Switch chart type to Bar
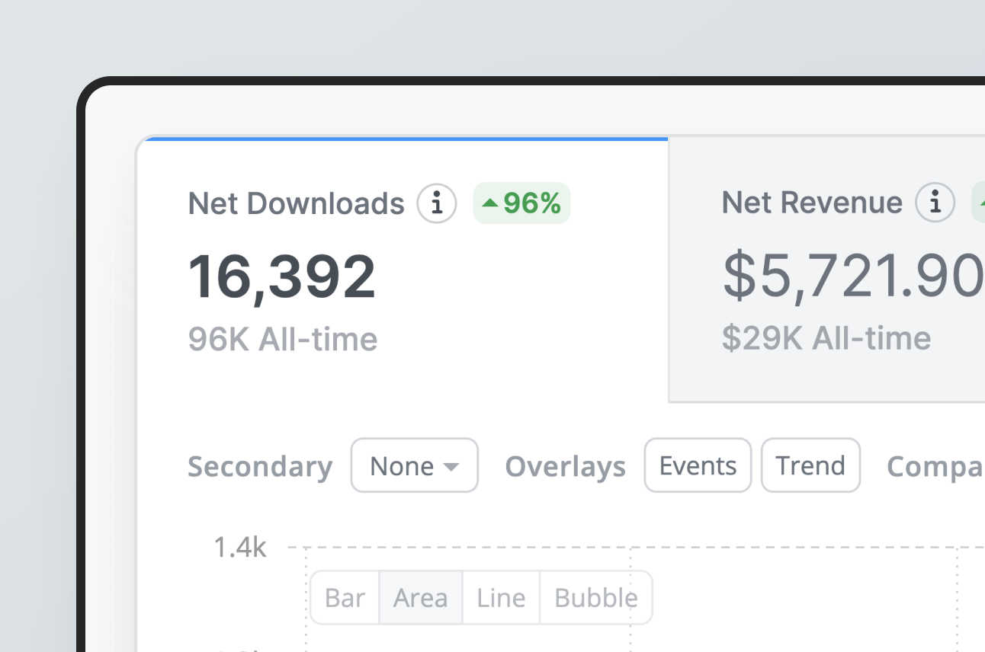The image size is (985, 652). tap(345, 598)
